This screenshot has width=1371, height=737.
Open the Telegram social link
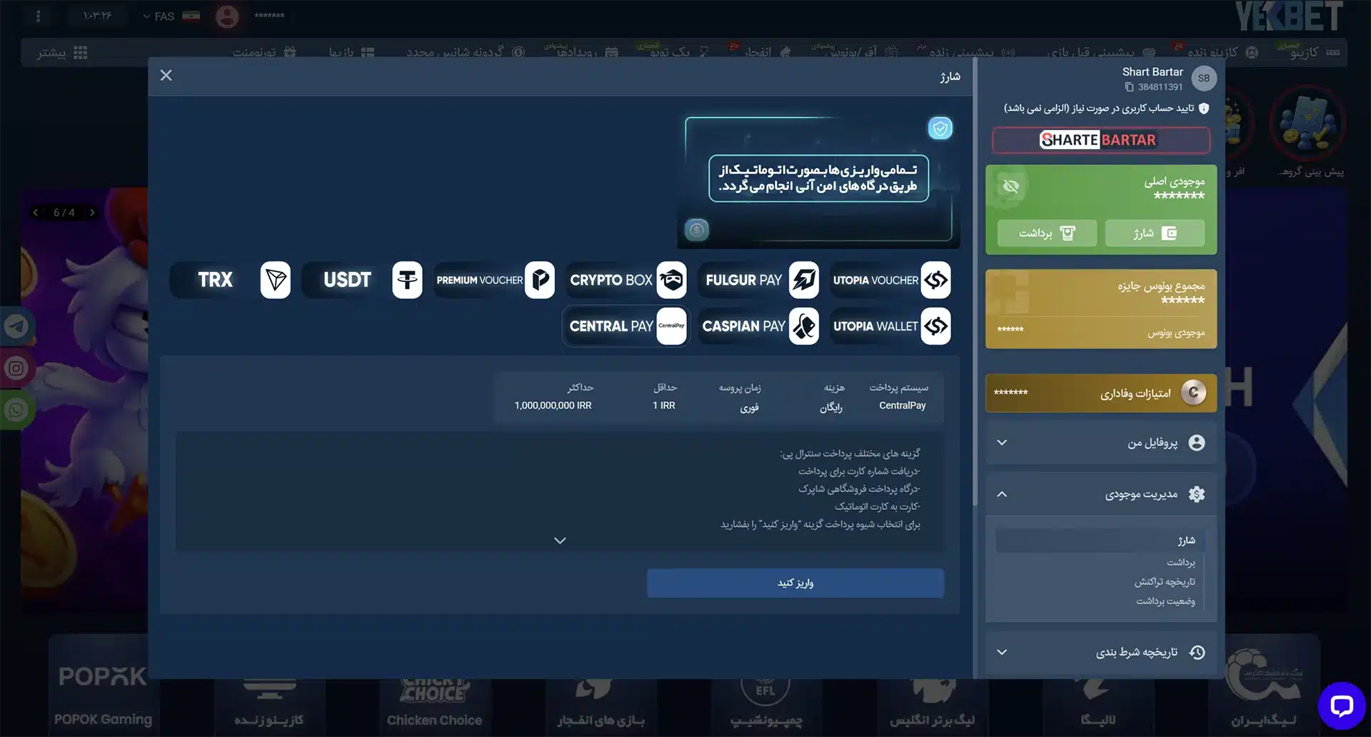click(x=16, y=326)
